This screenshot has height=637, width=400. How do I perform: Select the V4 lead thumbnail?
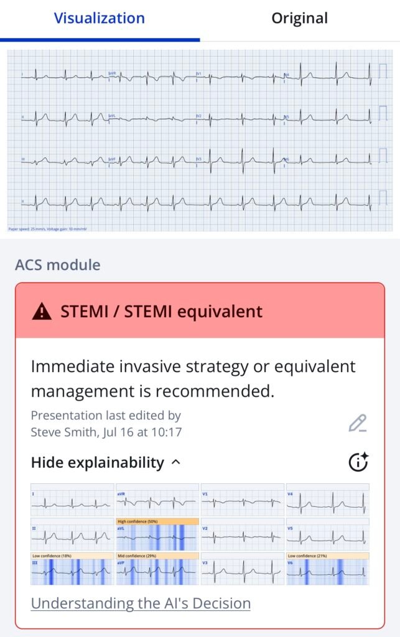pos(328,500)
